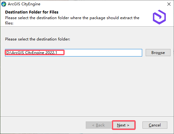
Task: Click the purple CityEngine hexagon logo
Action: pyautogui.click(x=159, y=17)
